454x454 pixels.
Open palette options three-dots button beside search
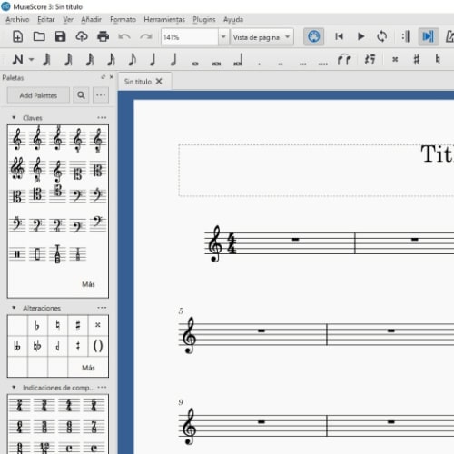tap(101, 95)
